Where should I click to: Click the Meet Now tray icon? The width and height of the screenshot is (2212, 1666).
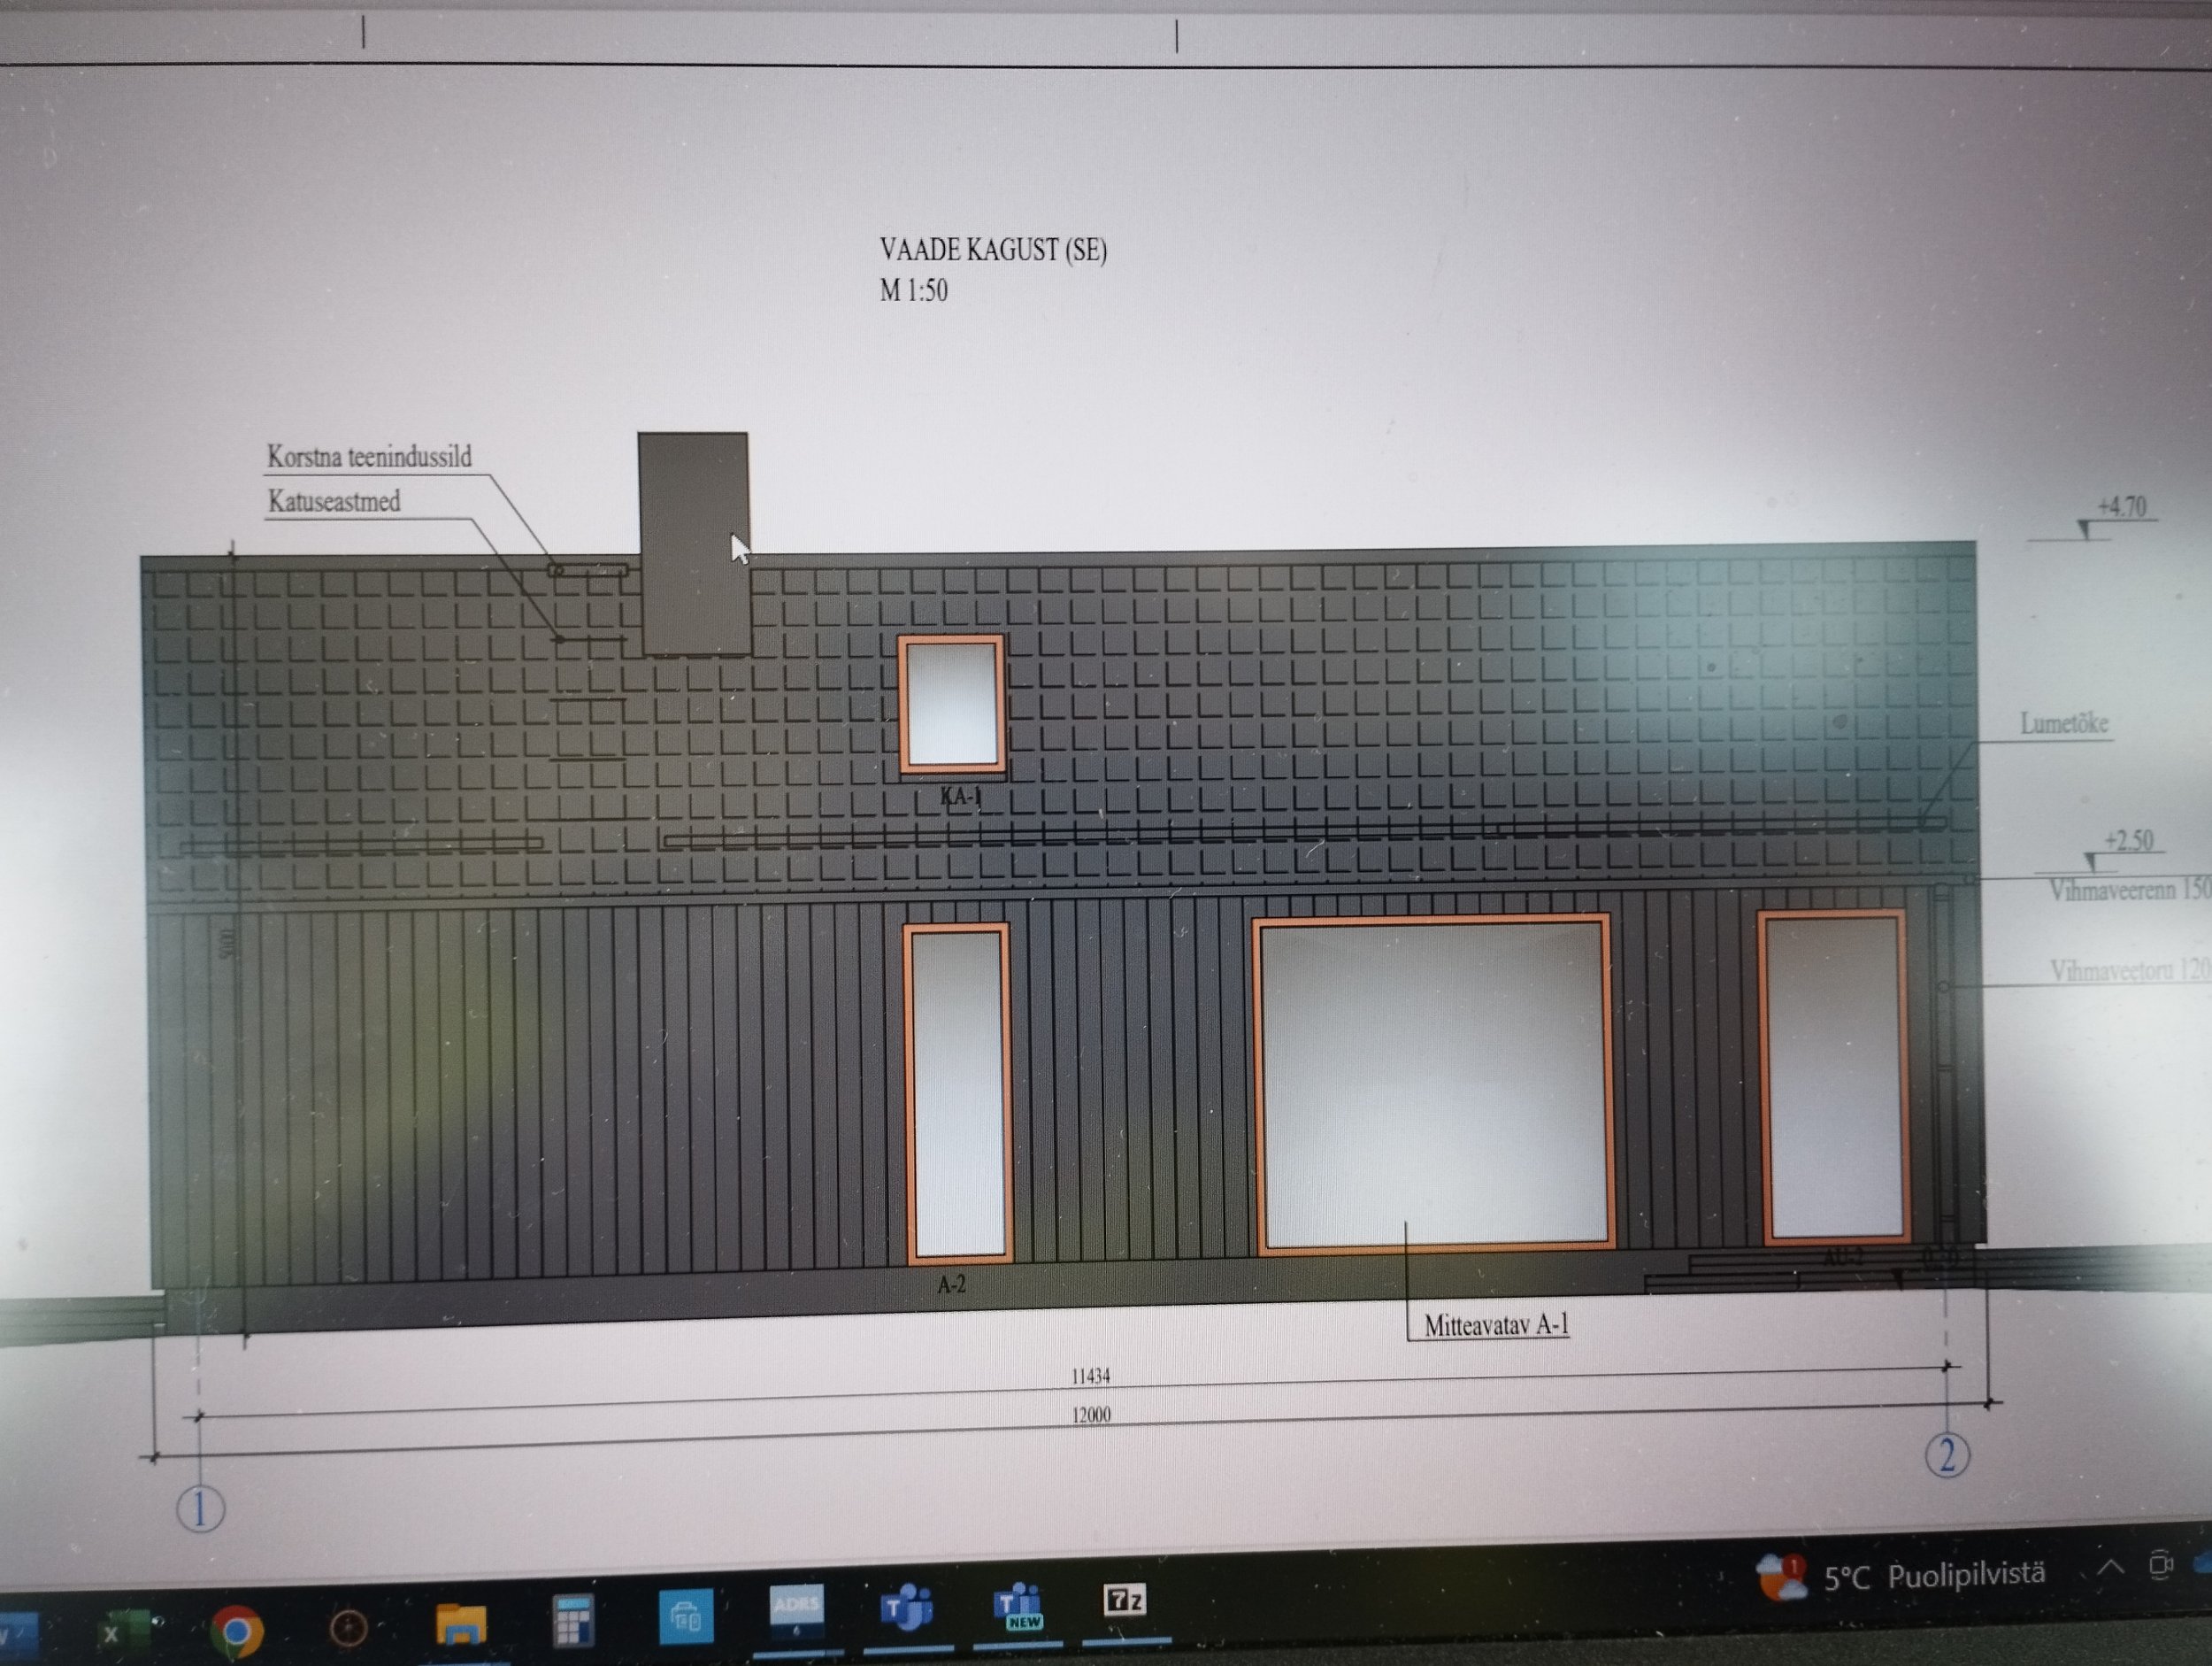click(x=2160, y=1564)
